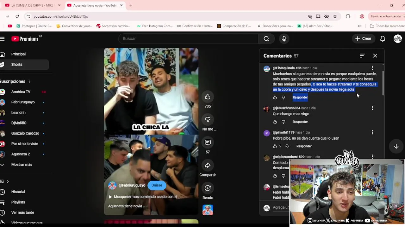
Task: Open the linked video Mosquetermos comiendo asado
Action: [143, 197]
